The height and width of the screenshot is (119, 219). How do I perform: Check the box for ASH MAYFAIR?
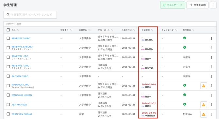[8, 105]
